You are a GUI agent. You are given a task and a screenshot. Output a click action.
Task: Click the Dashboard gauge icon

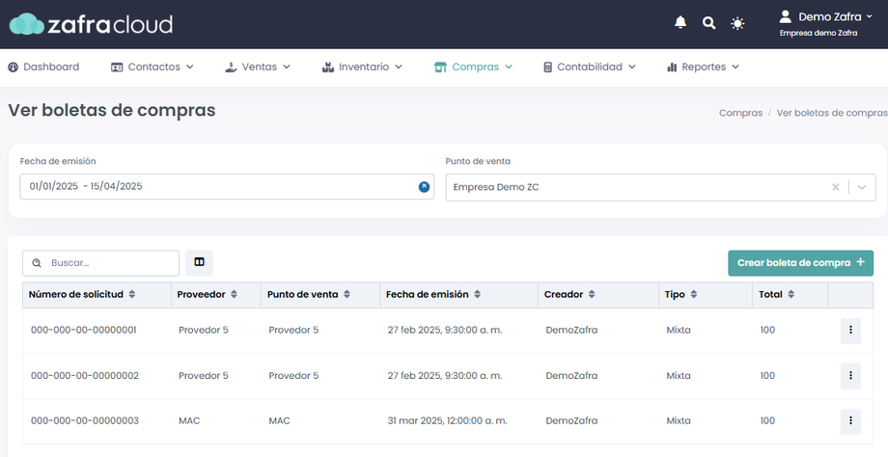pyautogui.click(x=13, y=67)
